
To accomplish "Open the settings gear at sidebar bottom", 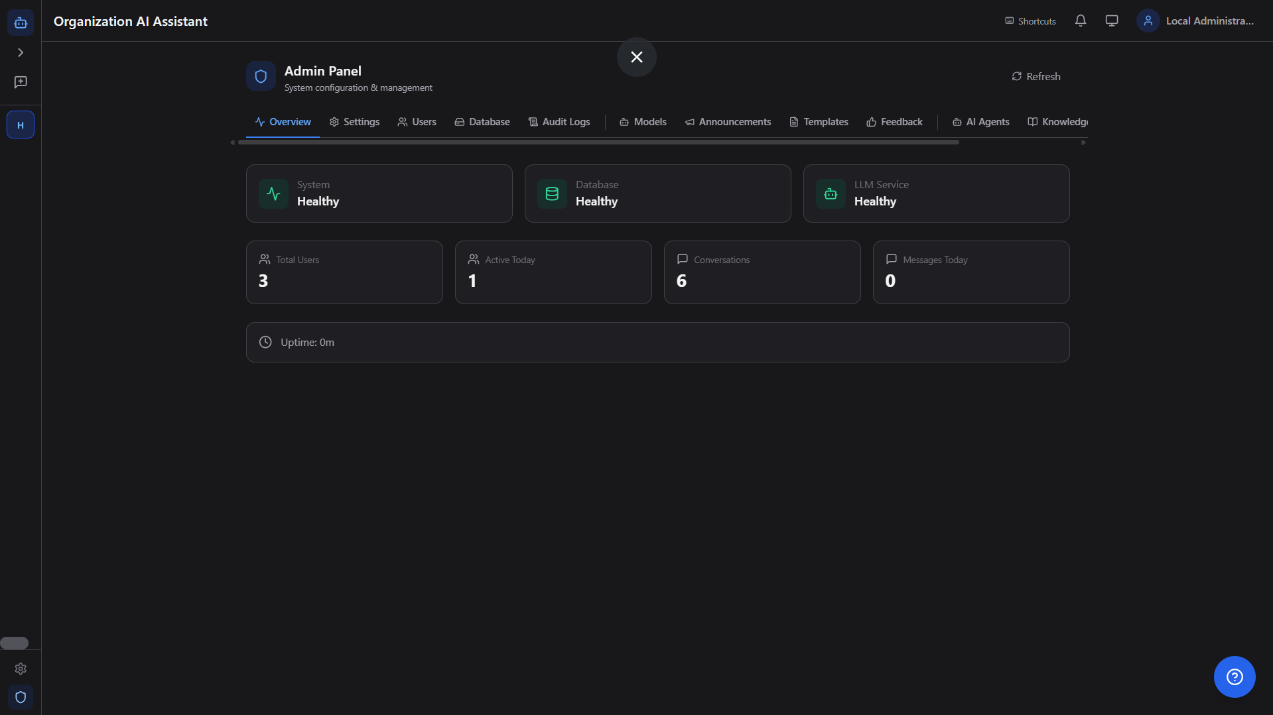I will point(21,669).
